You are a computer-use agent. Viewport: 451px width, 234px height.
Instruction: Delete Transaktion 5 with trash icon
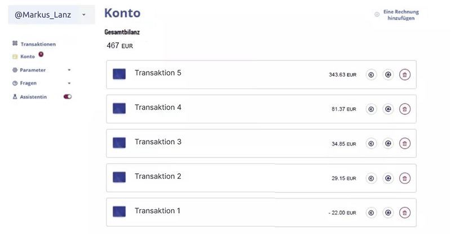tap(404, 74)
